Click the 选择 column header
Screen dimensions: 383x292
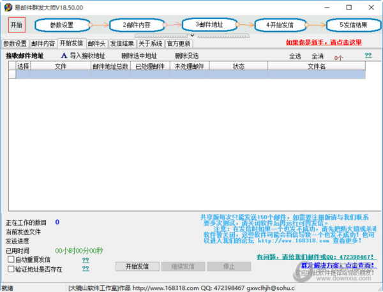pos(23,66)
